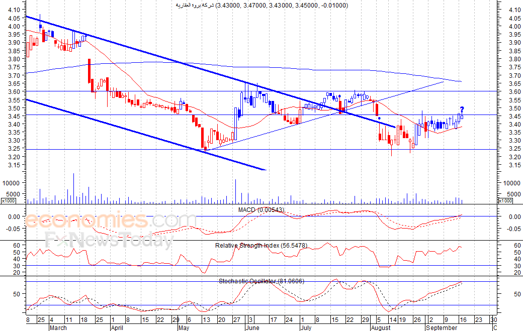523x331 pixels.
Task: Click the MACD (0.00543) indicator label
Action: (261, 210)
